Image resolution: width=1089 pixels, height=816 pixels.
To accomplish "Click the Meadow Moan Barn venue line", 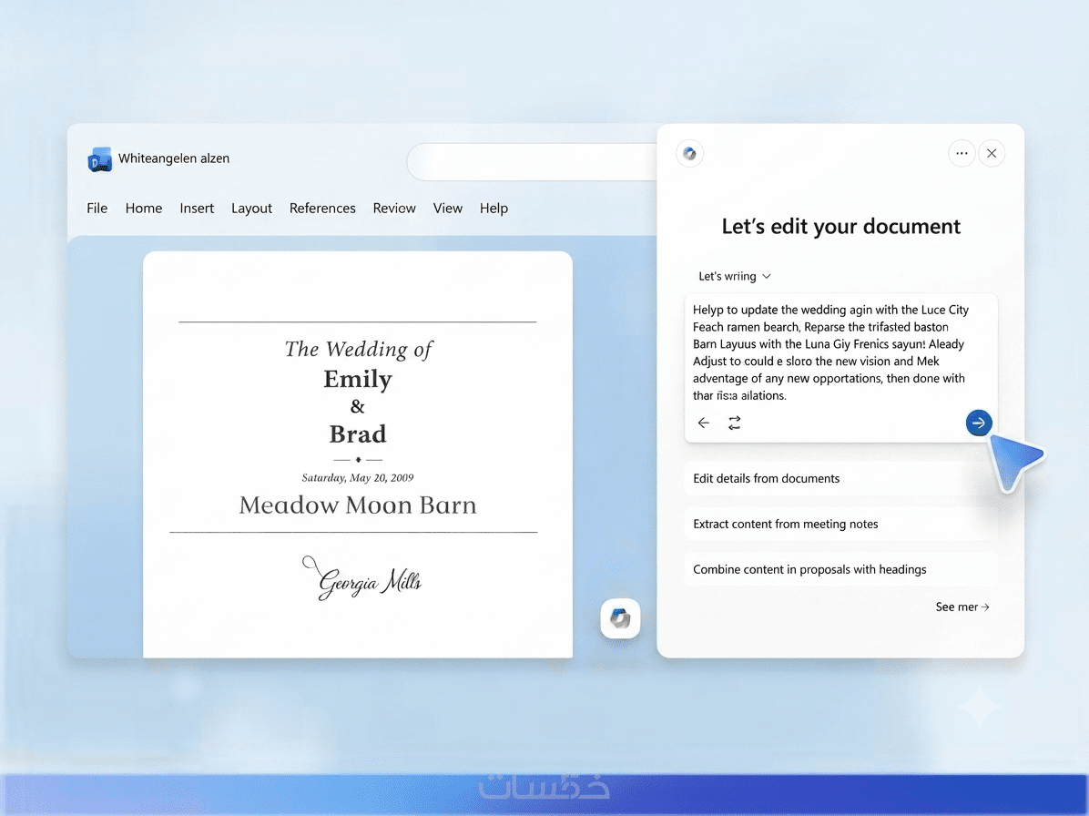I will pyautogui.click(x=358, y=505).
